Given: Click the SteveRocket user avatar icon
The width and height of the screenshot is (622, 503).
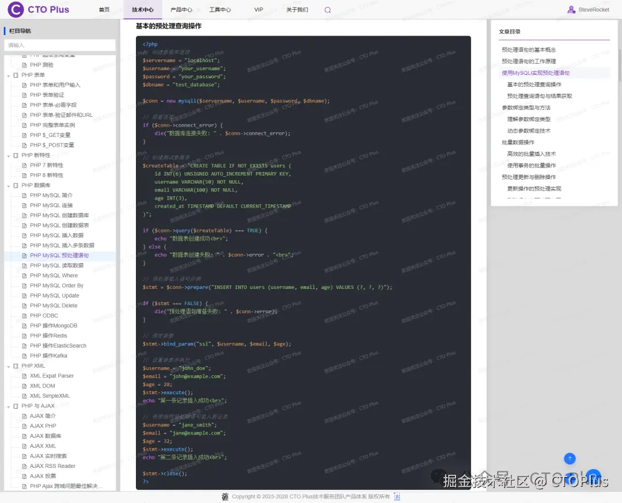Looking at the screenshot, I should pyautogui.click(x=571, y=10).
